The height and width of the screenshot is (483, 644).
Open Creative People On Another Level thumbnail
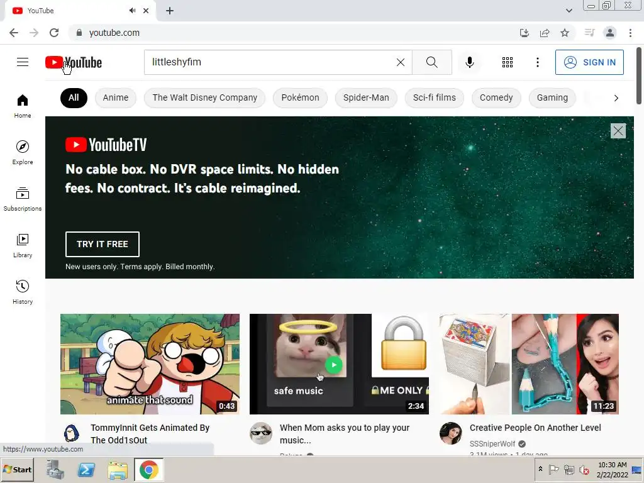(529, 364)
